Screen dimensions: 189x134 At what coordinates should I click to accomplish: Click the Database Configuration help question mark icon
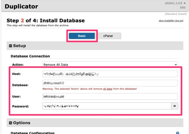178,133
